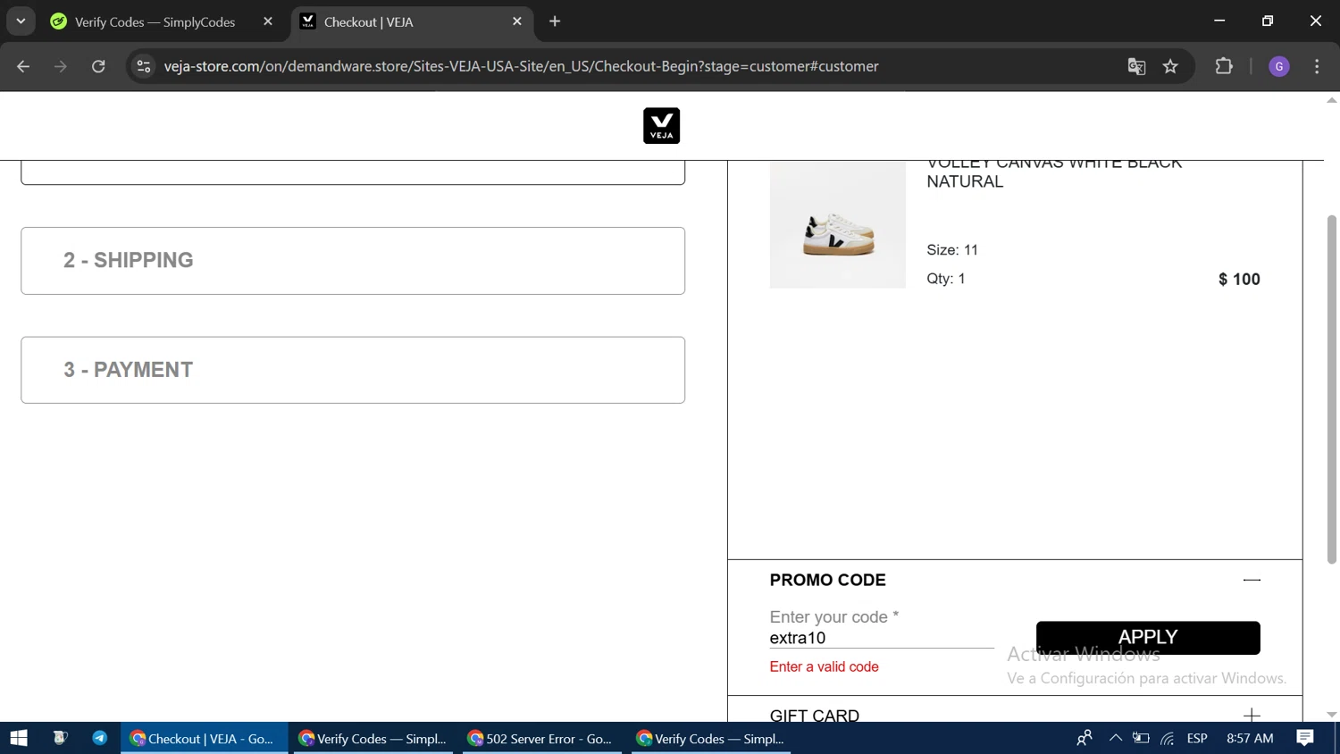Click the Size: 11 text
Screen dimensions: 1340x754
tap(952, 249)
